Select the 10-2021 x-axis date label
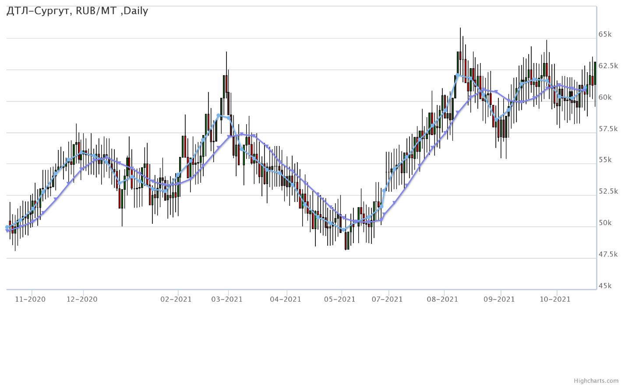Screen dimensions: 625x386 [x=555, y=299]
